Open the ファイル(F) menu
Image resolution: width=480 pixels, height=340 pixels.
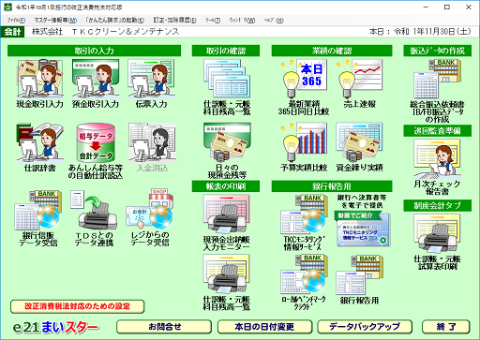click(x=16, y=21)
